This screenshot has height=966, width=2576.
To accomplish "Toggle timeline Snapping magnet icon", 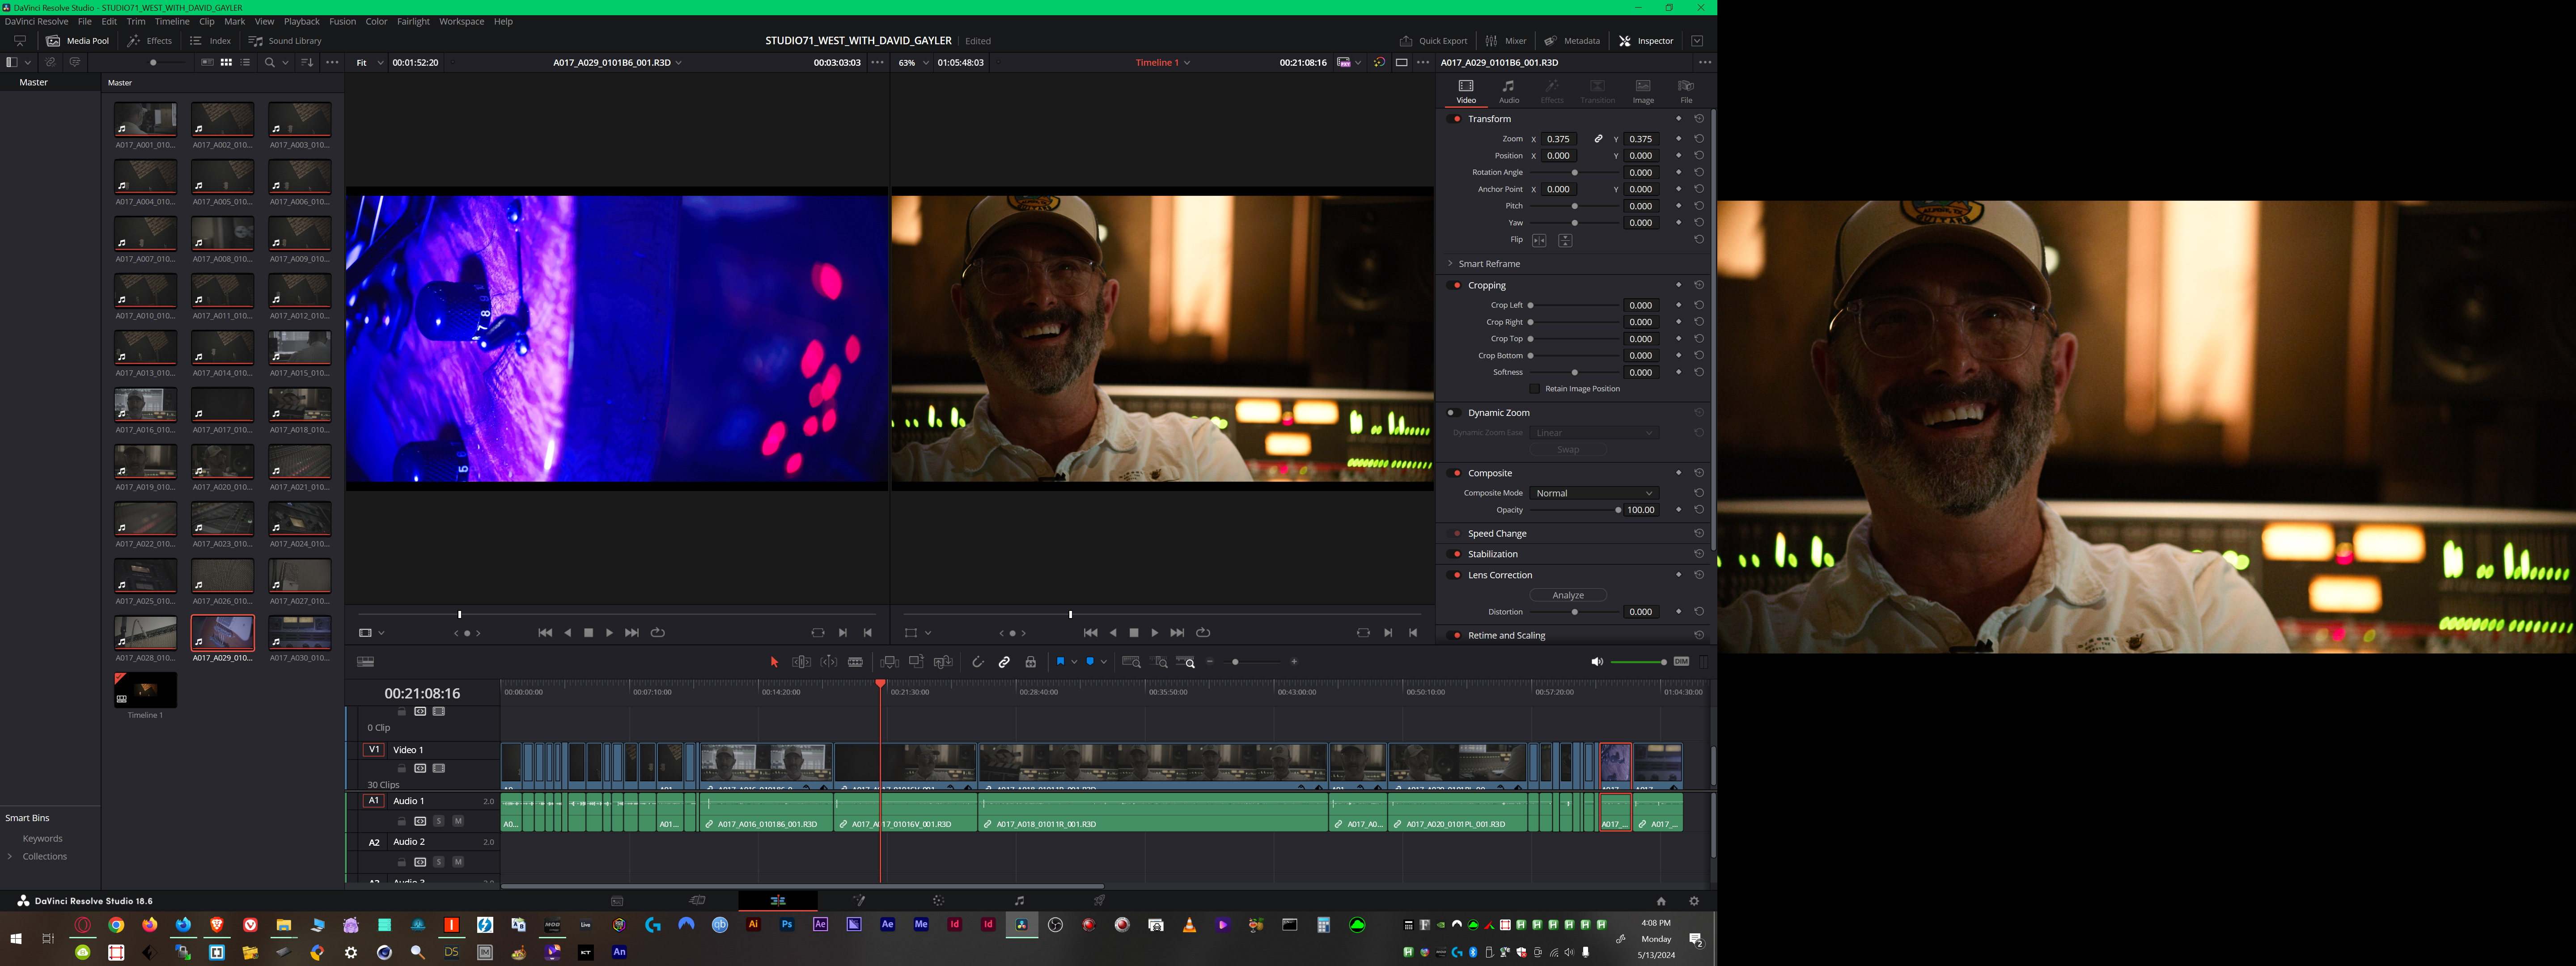I will [x=978, y=662].
